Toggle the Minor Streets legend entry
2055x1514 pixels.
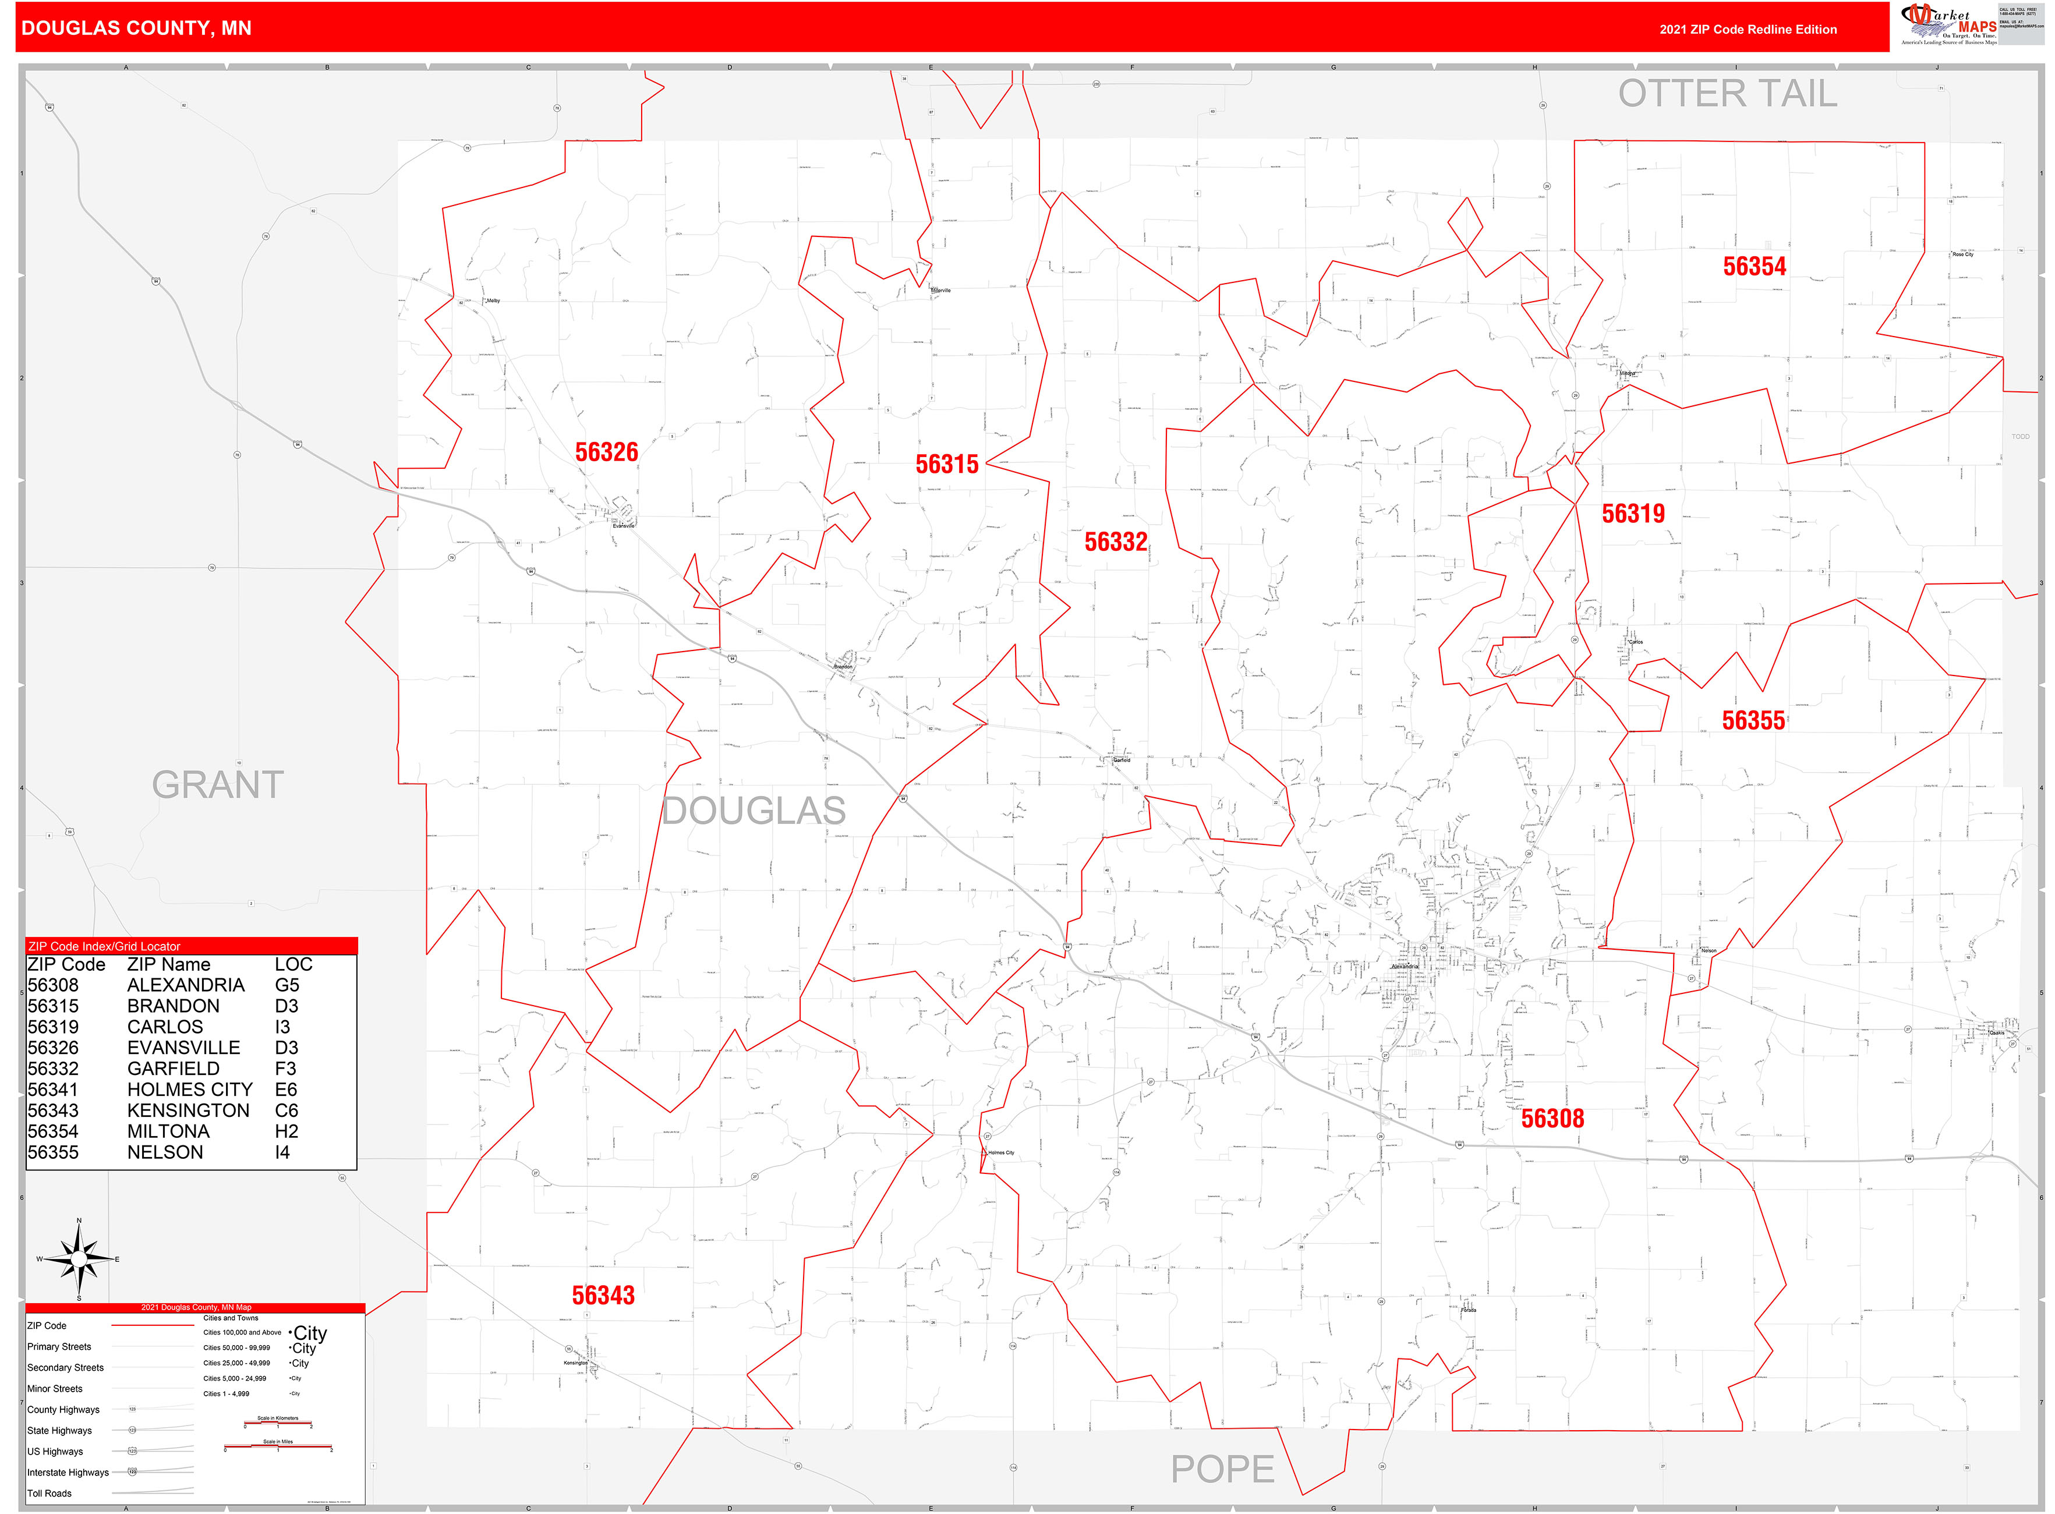(56, 1389)
